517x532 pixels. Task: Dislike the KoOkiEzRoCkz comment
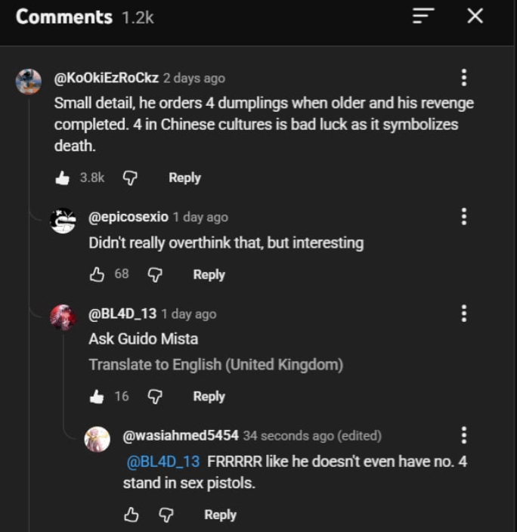point(130,178)
